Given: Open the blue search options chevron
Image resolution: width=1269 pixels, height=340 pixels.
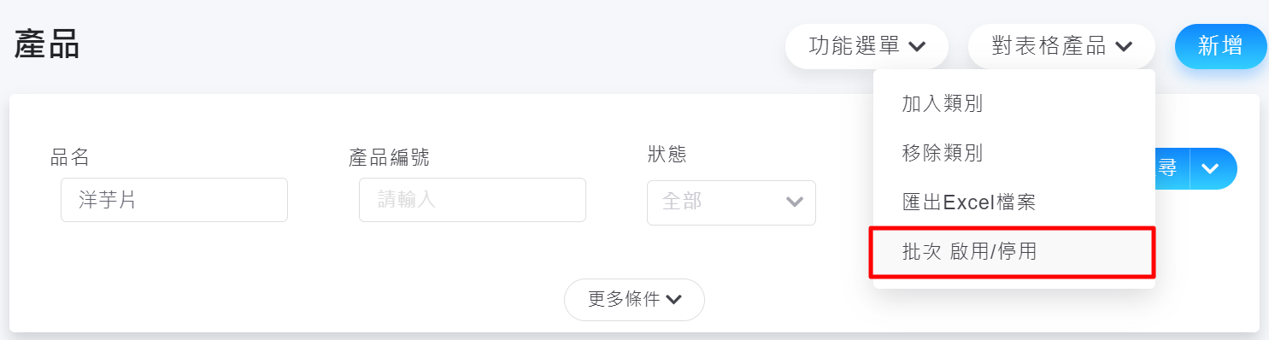Looking at the screenshot, I should coord(1213,168).
